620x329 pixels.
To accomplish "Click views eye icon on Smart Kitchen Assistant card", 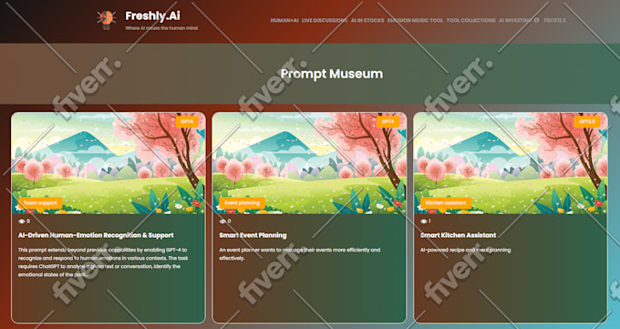I will point(424,221).
